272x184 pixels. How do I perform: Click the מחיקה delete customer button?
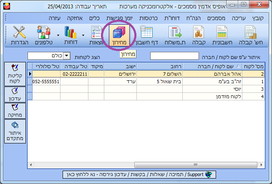[15, 111]
